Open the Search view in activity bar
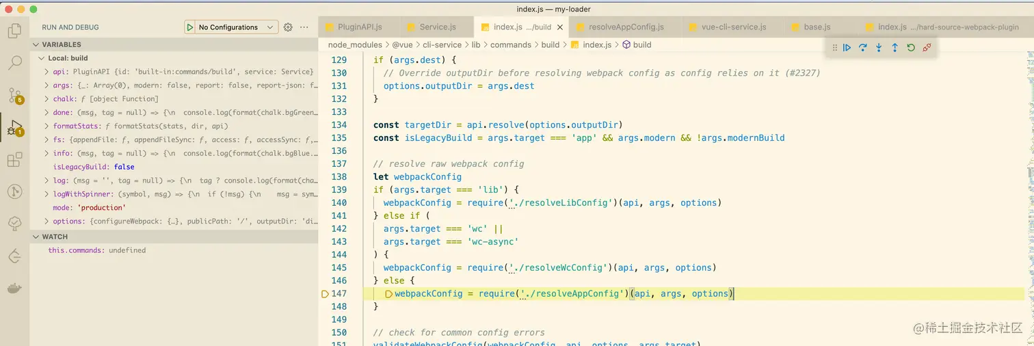This screenshot has width=1034, height=346. (14, 63)
